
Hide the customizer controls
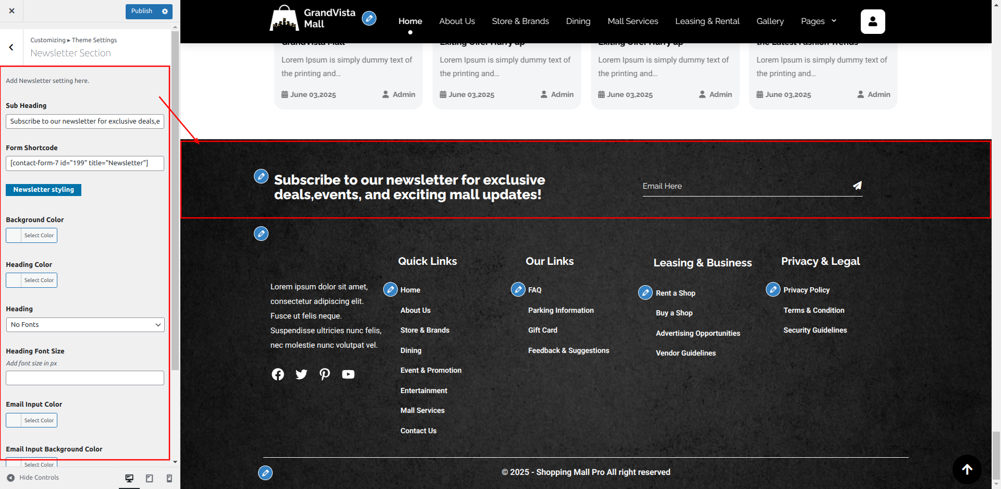(x=33, y=478)
